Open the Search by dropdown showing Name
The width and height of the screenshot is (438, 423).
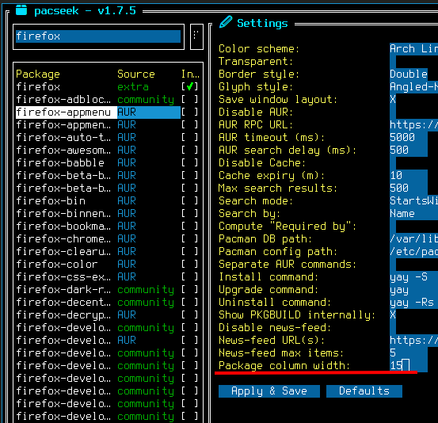(413, 214)
